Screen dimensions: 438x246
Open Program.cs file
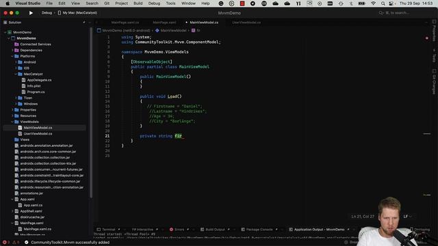[x=36, y=92]
